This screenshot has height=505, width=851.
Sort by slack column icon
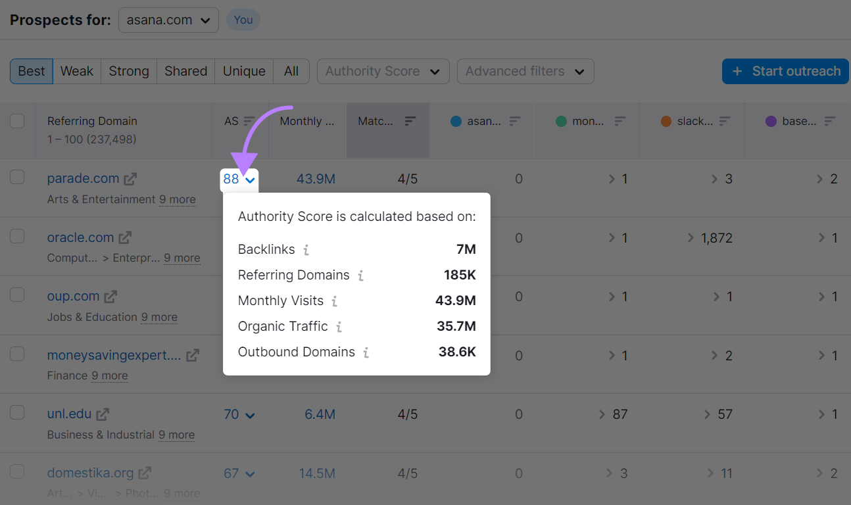point(725,121)
